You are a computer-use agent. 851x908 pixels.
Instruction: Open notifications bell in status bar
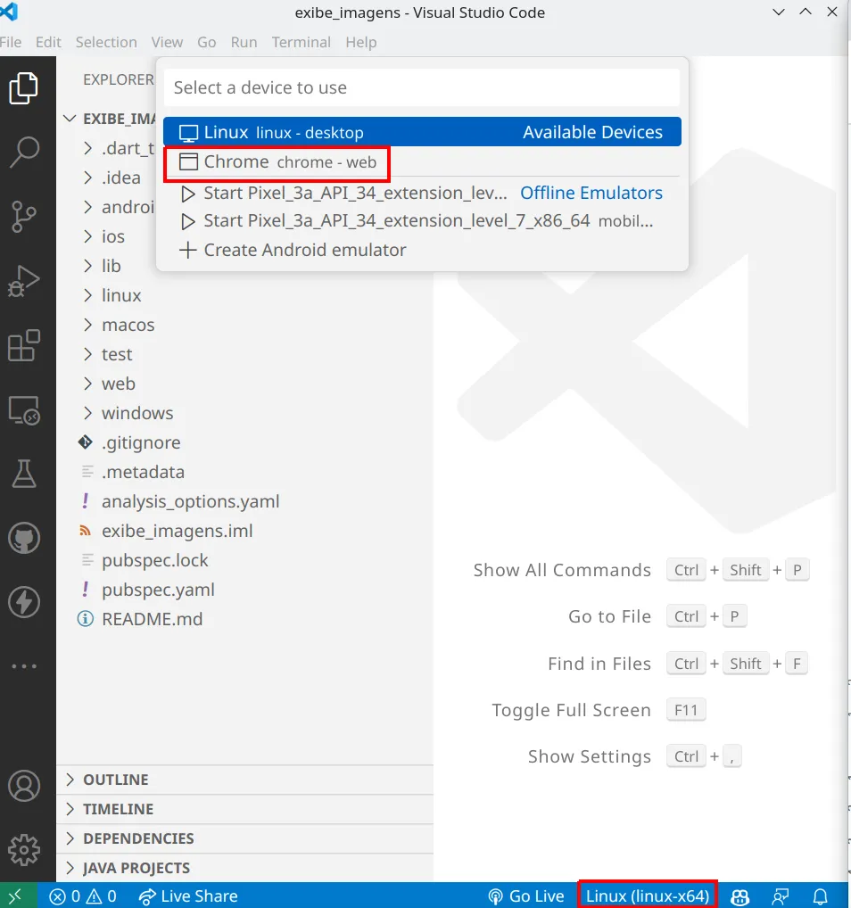click(x=821, y=896)
